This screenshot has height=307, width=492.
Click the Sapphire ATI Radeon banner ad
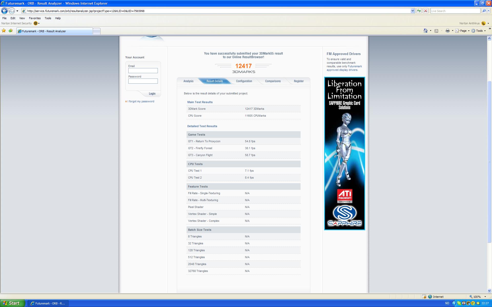[x=344, y=153]
